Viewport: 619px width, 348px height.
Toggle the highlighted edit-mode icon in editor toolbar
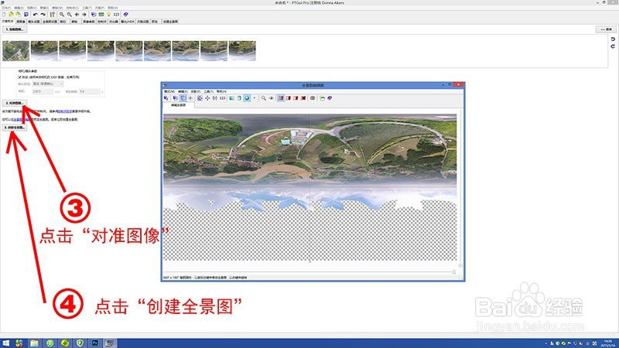[x=183, y=98]
